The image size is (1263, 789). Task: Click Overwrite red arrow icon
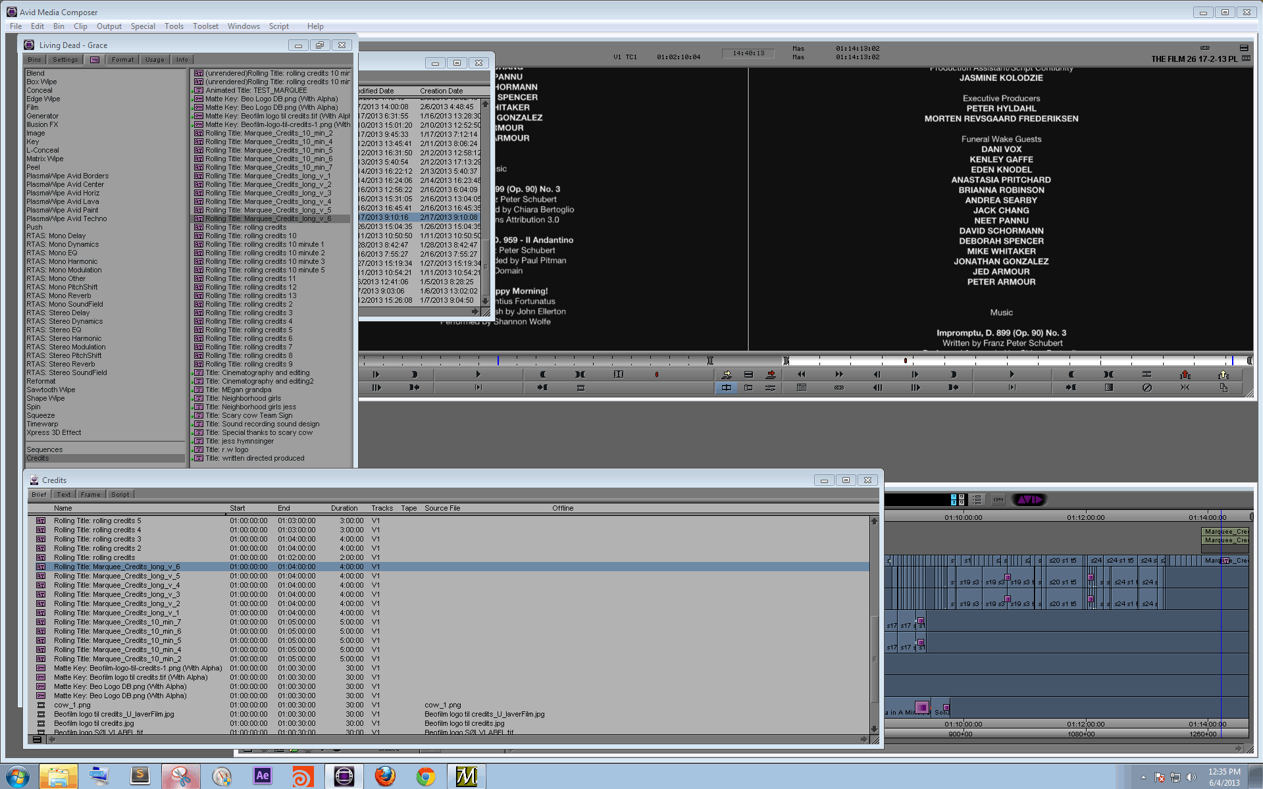771,374
